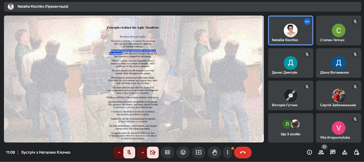Screen dimensions: 364x162
Task: Click the 'Зустріч з Наталею Клочко' meeting name
Action: pyautogui.click(x=46, y=153)
